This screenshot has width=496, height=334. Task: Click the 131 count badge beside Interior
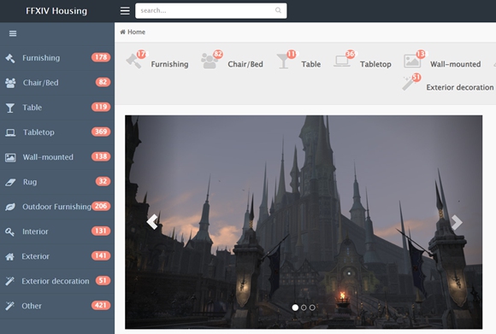pyautogui.click(x=101, y=231)
